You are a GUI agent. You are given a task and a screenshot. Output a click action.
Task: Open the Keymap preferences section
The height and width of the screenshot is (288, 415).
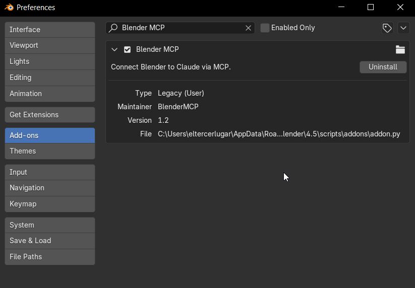click(50, 204)
